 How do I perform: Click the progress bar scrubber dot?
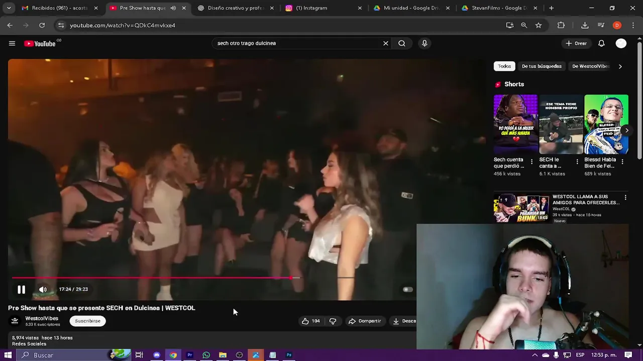pyautogui.click(x=291, y=277)
